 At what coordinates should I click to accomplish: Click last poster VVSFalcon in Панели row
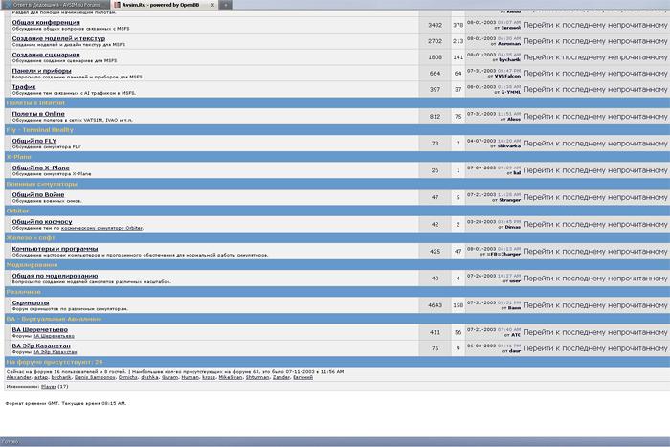[507, 76]
